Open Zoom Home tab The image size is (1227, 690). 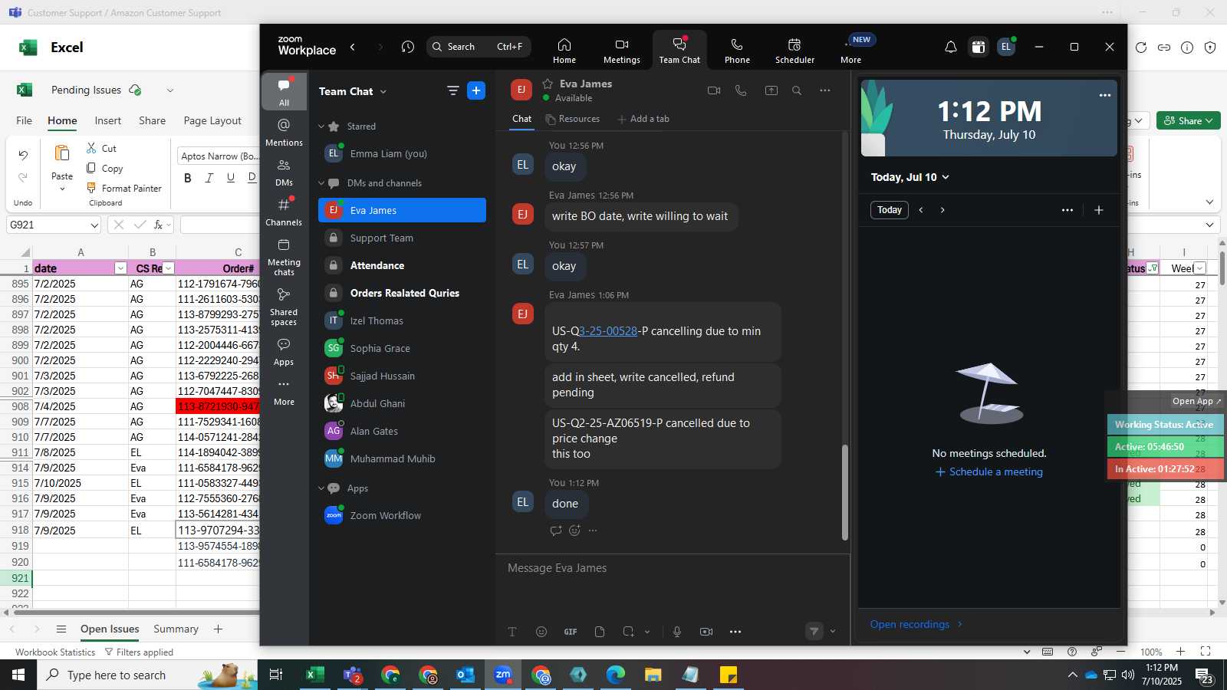[564, 51]
